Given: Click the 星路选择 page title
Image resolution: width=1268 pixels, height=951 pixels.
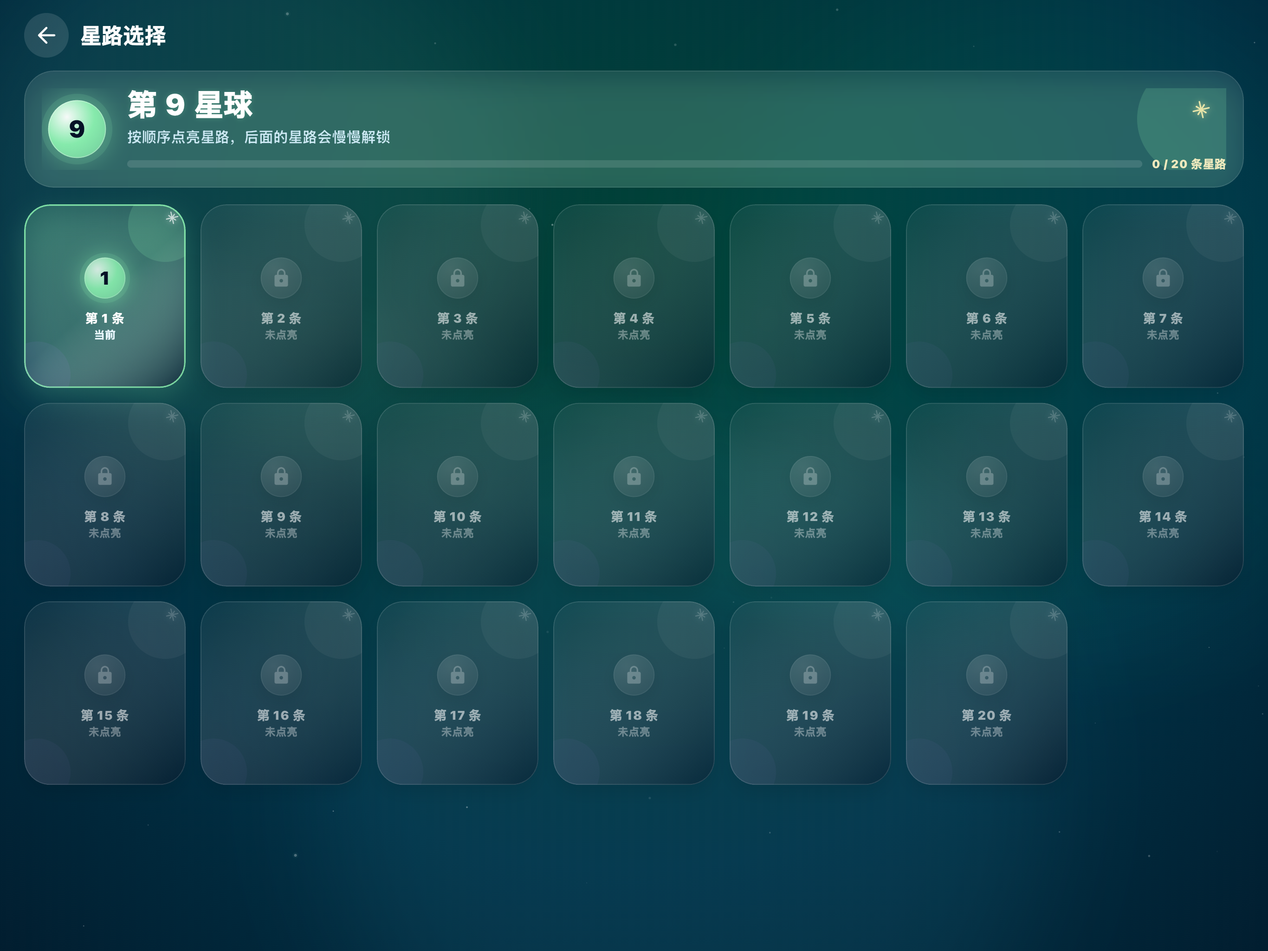Looking at the screenshot, I should click(x=123, y=36).
